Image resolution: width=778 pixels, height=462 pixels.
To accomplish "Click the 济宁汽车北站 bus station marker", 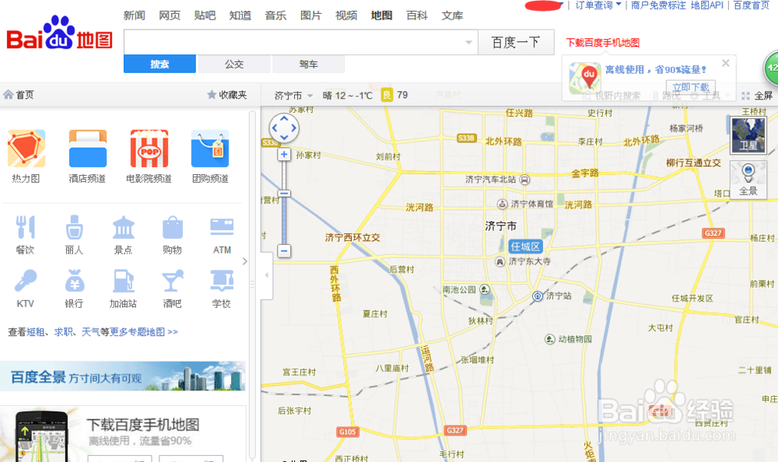I will (x=524, y=180).
